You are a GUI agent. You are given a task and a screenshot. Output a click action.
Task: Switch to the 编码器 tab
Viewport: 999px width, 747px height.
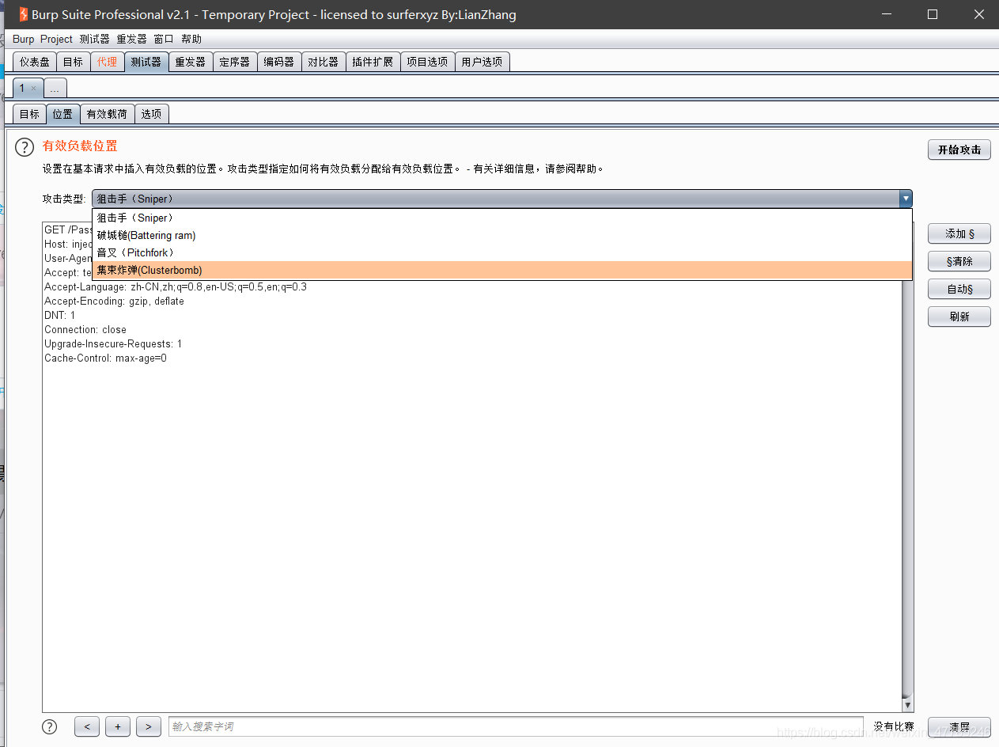(278, 62)
